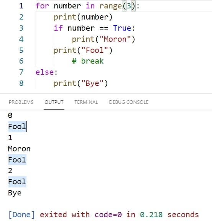Click the "Bye" string on line 8
212x223 pixels.
[x=92, y=83]
